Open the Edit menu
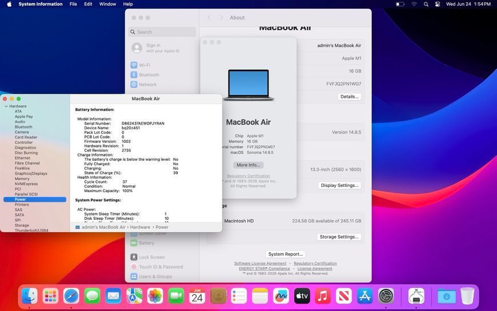The width and height of the screenshot is (497, 311). pos(88,4)
